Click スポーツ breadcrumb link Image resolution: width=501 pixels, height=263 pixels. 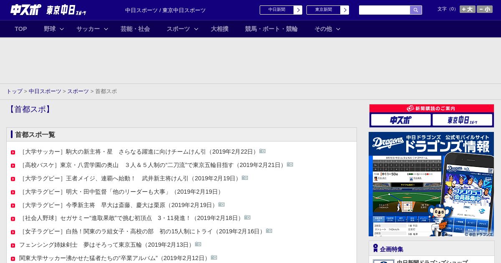[78, 91]
